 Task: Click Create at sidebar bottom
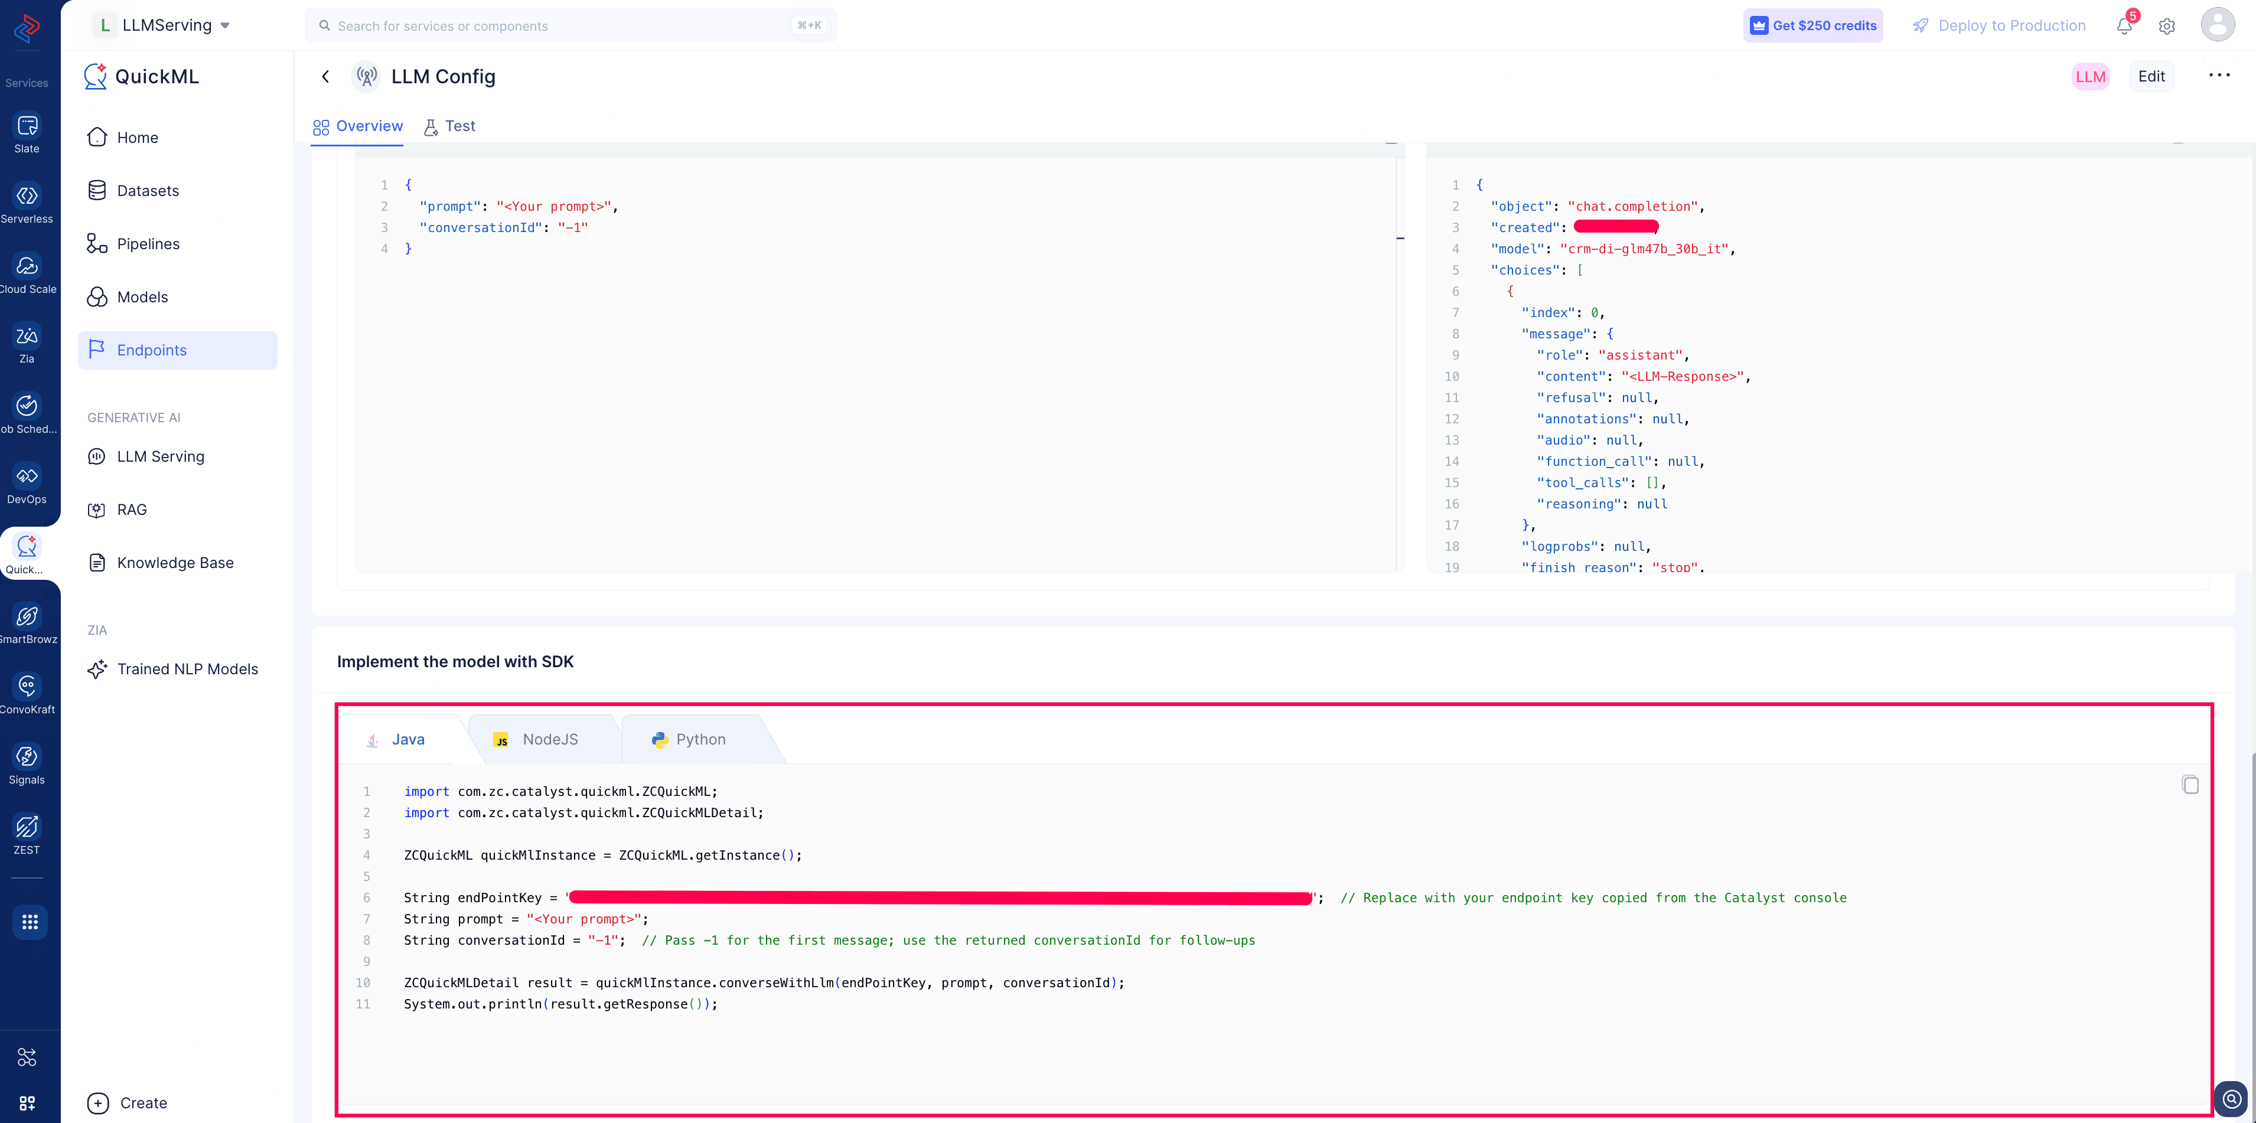pos(128,1103)
